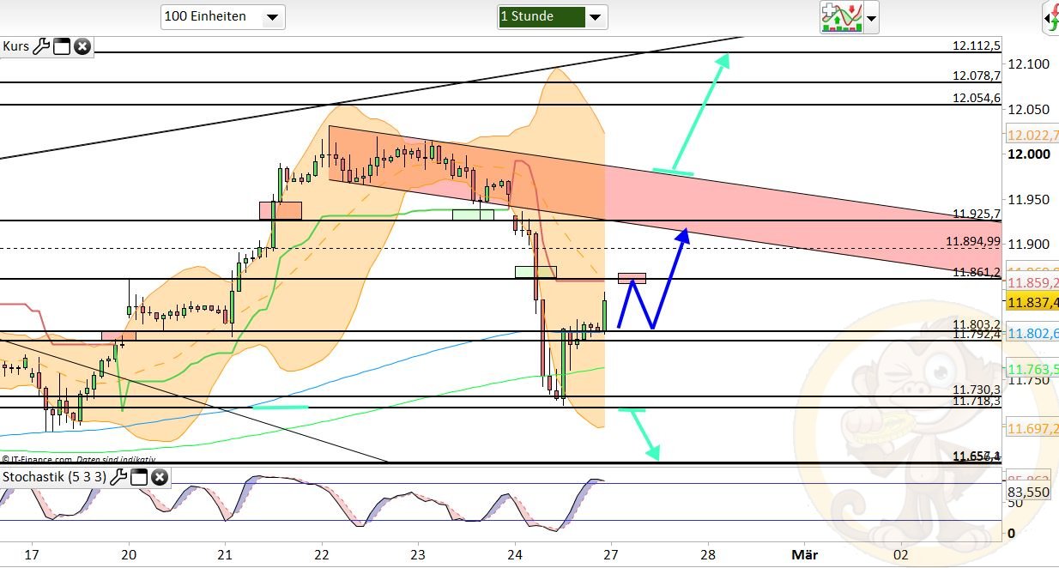The height and width of the screenshot is (568, 1059).
Task: Click the 12.078,7 horizontal line label
Action: 977,76
